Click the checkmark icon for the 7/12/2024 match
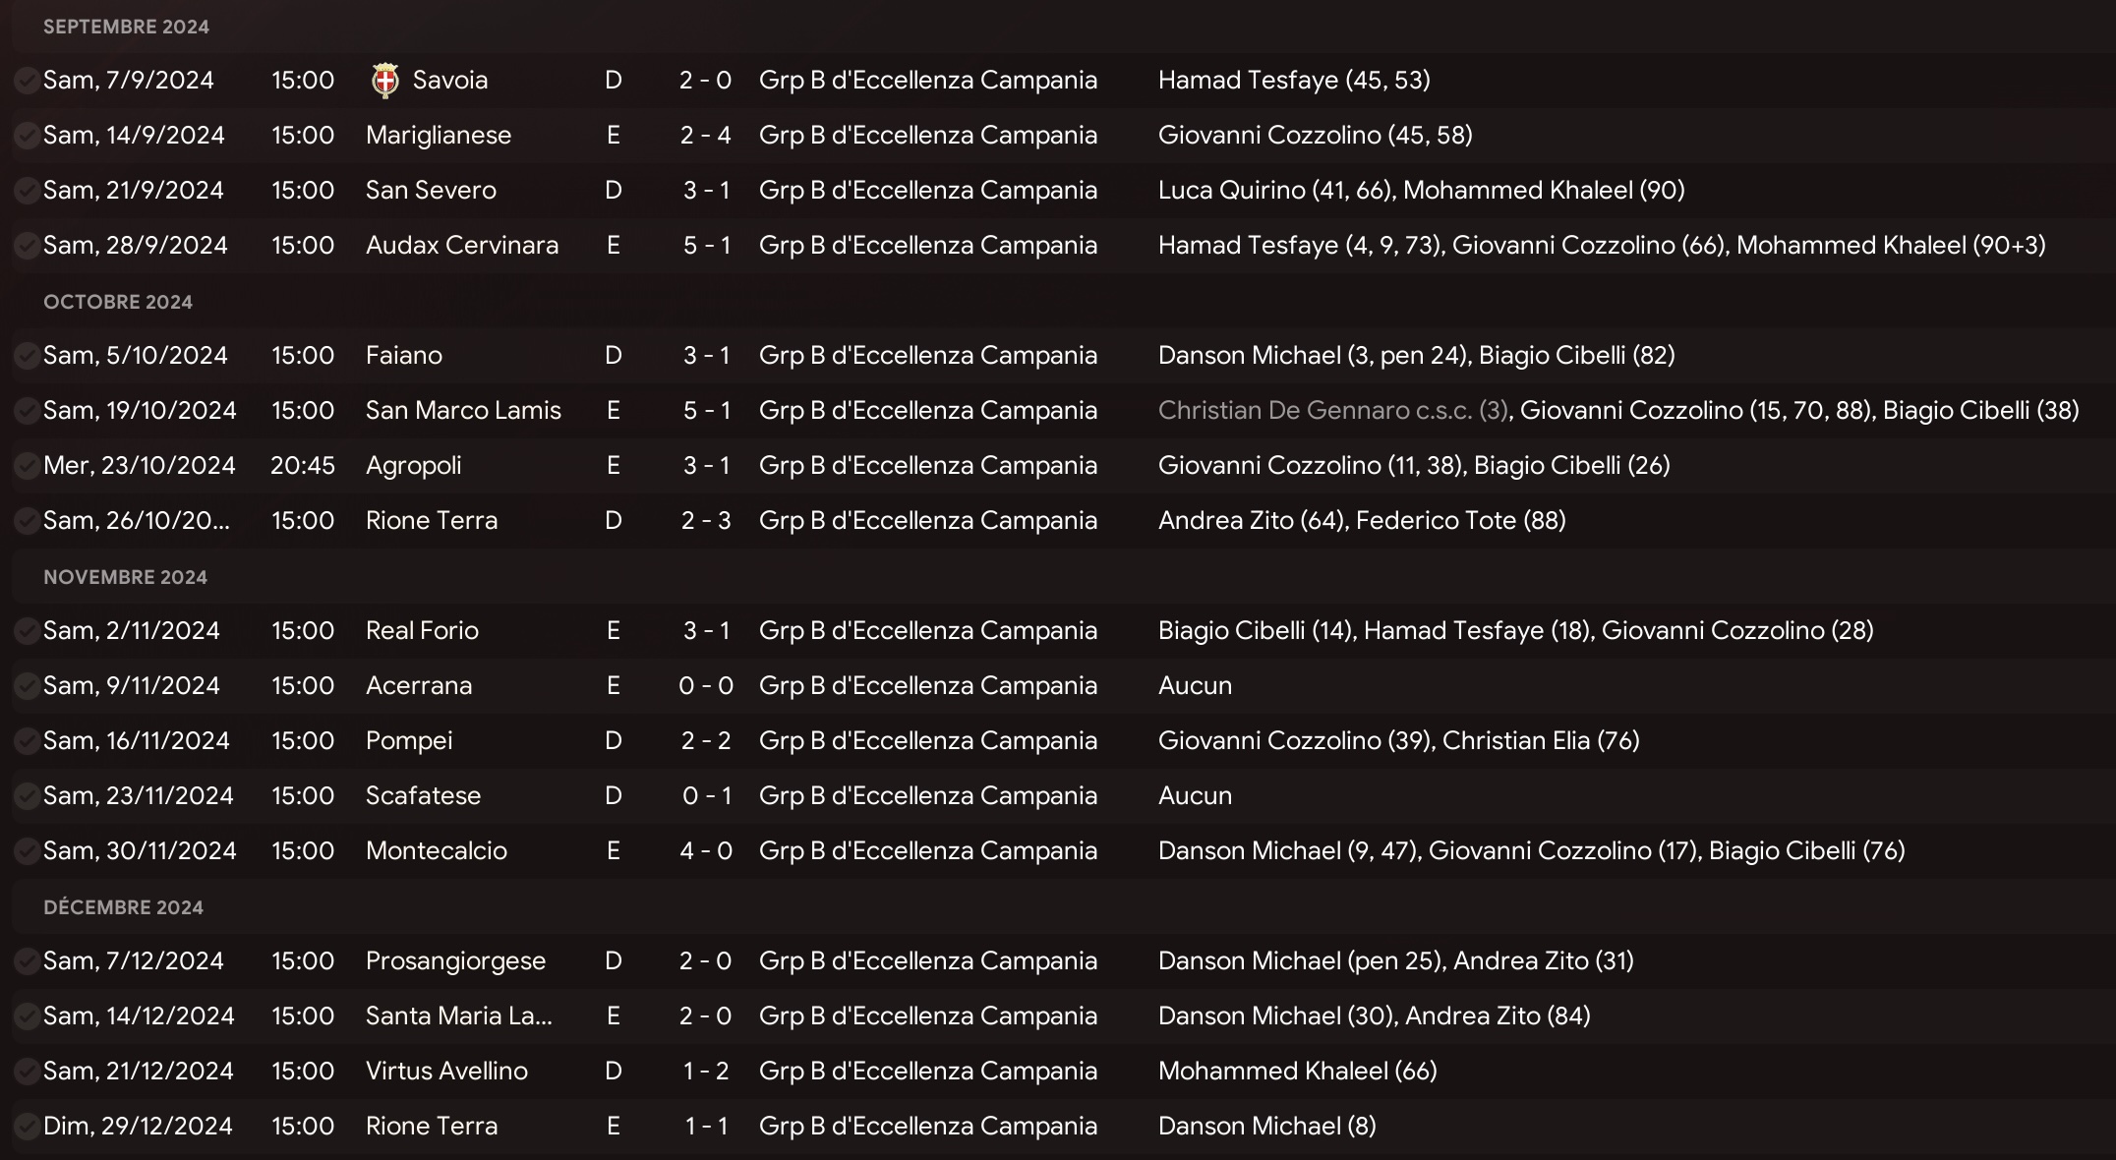 tap(27, 961)
